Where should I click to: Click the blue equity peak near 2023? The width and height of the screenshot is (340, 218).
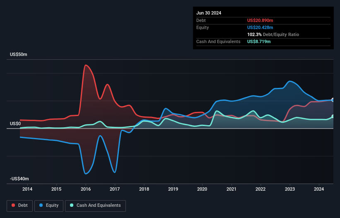(290, 81)
